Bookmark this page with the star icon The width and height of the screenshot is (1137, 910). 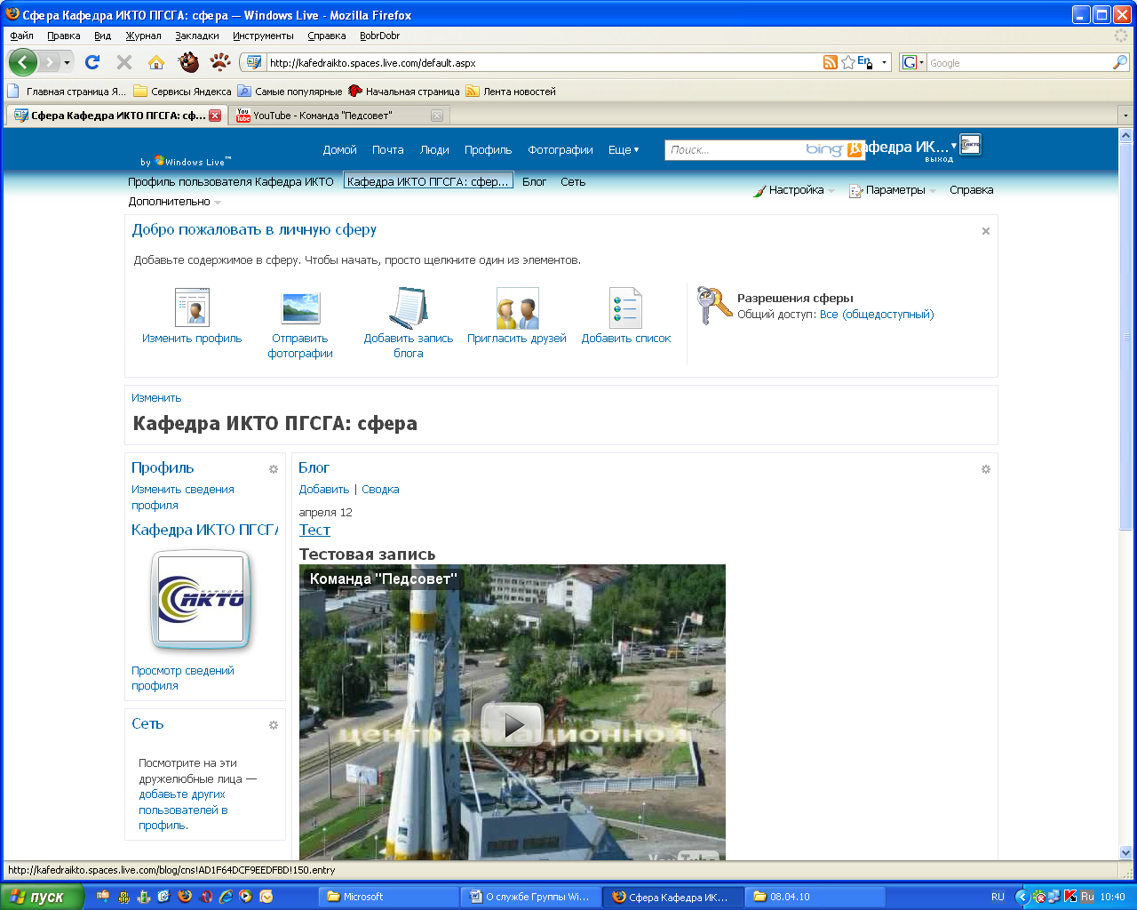click(x=848, y=62)
